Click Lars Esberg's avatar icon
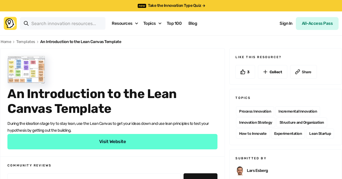Viewport: 342px width, 179px height. (240, 170)
